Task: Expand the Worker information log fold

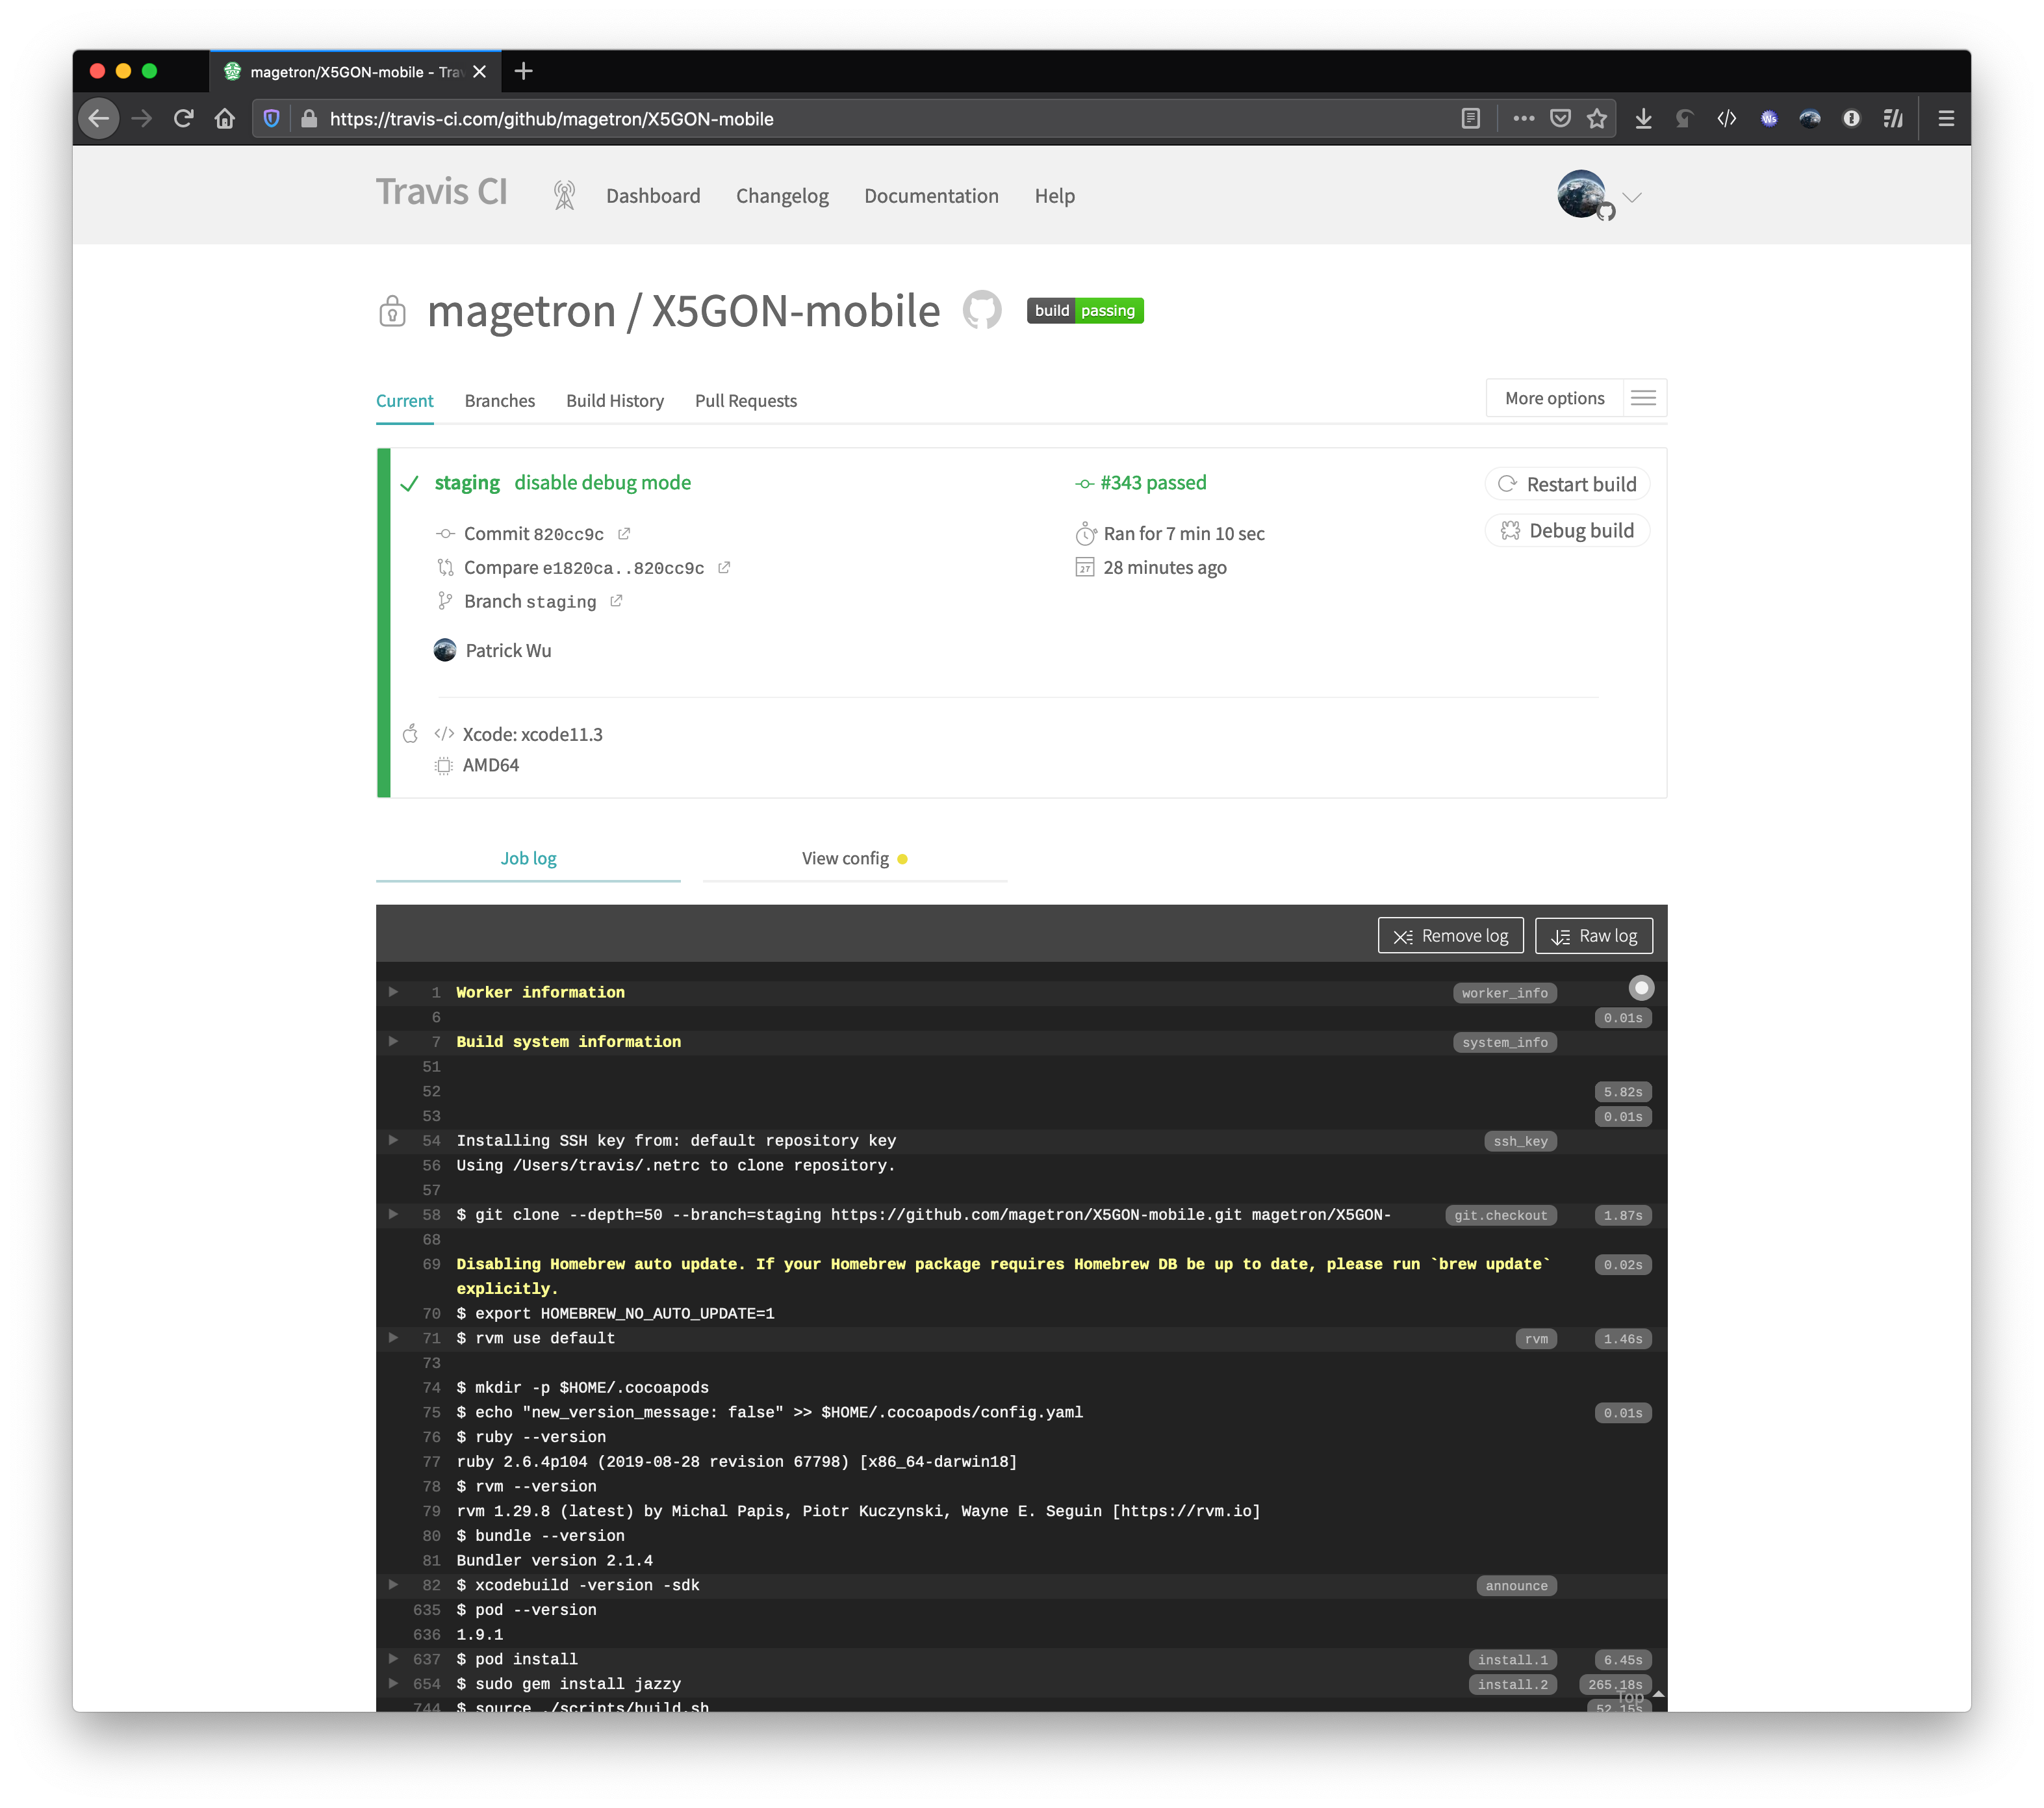Action: (394, 992)
